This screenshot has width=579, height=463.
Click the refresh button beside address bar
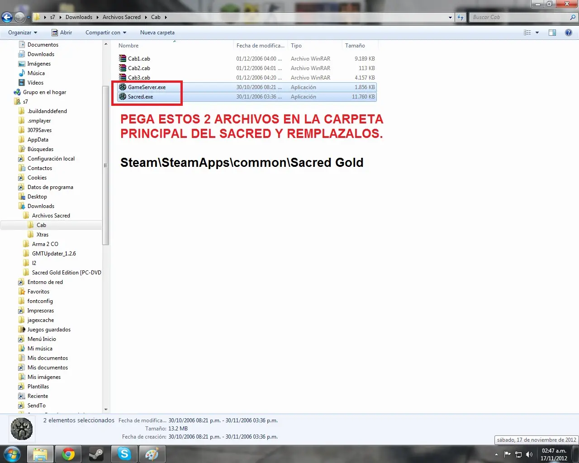[460, 17]
